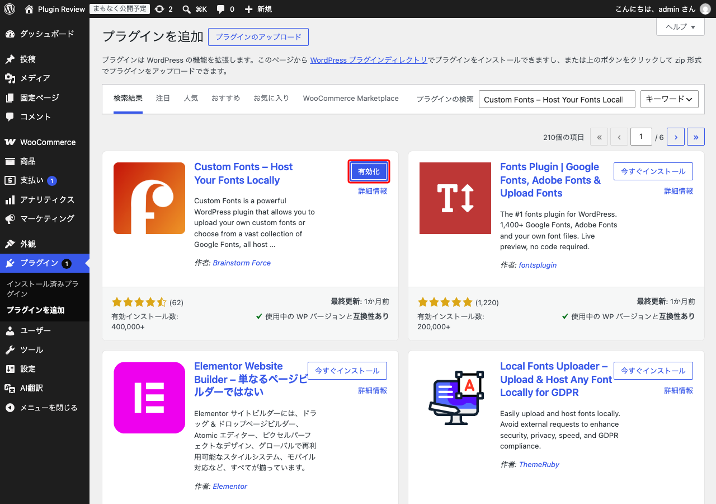716x504 pixels.
Task: Open 商品 in sidebar
Action: [x=45, y=161]
